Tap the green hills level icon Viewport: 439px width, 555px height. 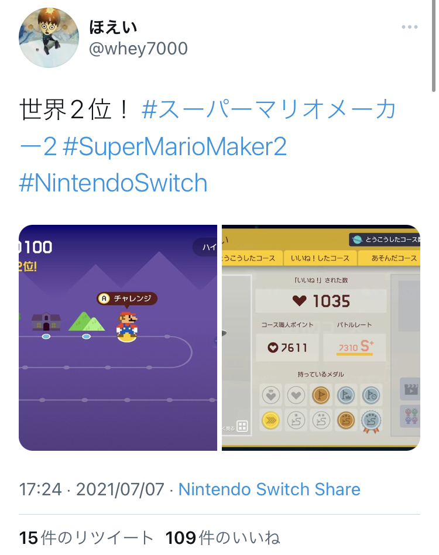click(86, 321)
